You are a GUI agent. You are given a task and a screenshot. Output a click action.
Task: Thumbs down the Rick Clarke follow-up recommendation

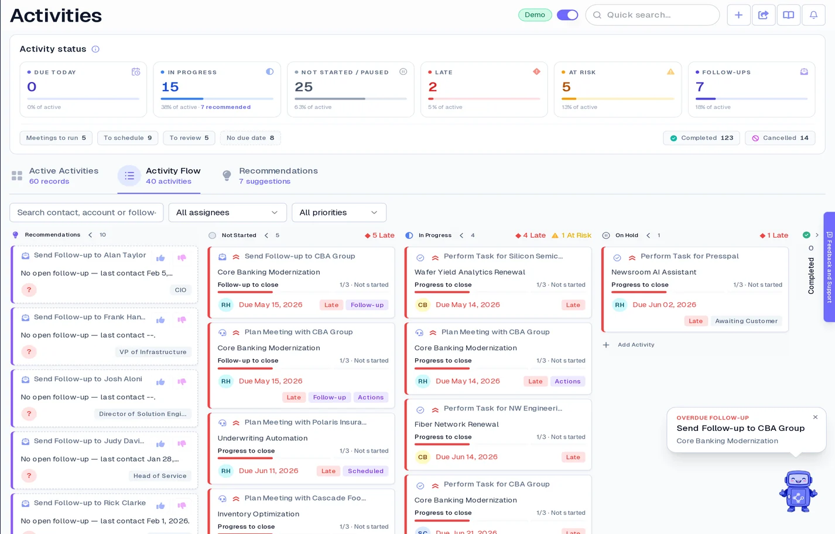(x=182, y=506)
